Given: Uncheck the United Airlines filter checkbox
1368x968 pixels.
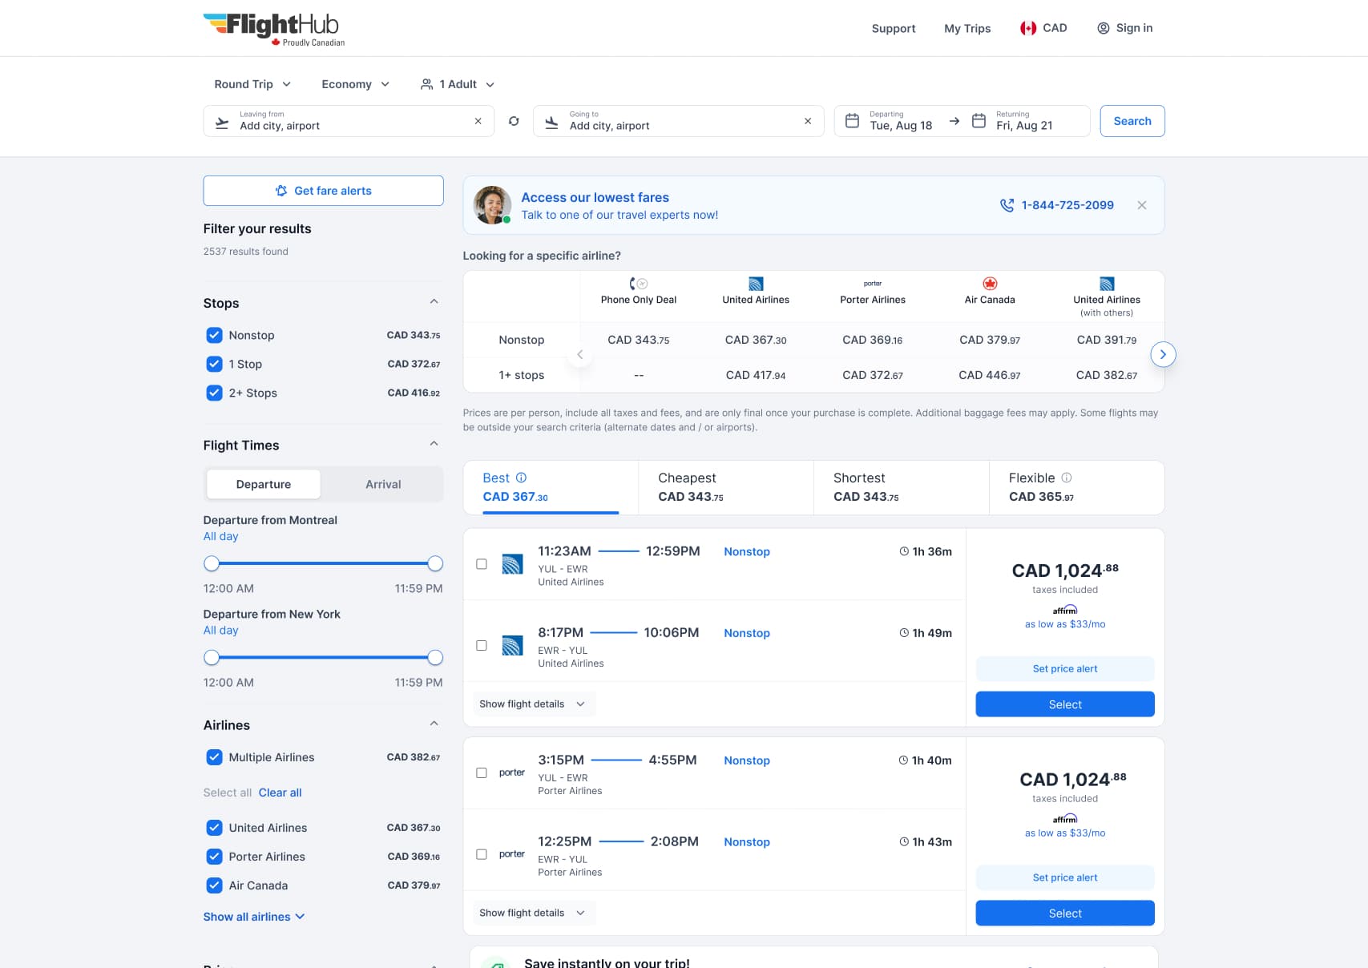Looking at the screenshot, I should point(214,828).
